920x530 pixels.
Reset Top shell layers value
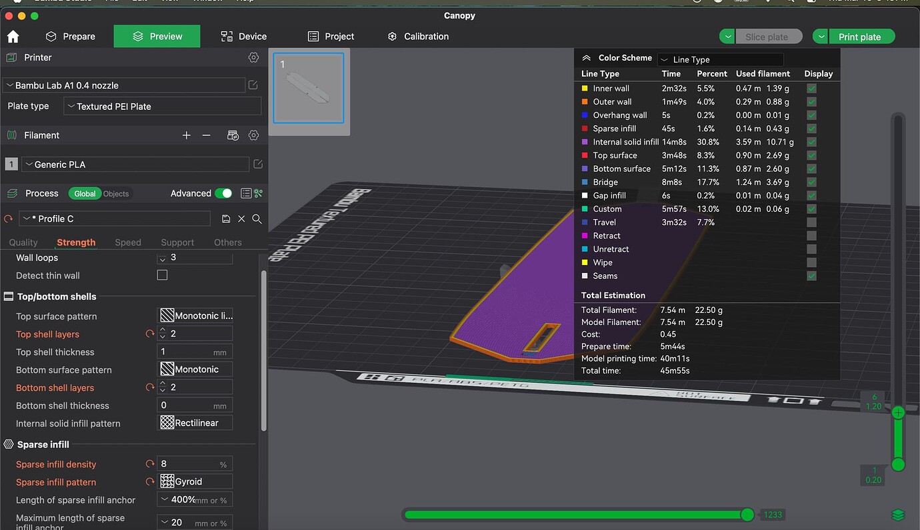click(x=150, y=334)
